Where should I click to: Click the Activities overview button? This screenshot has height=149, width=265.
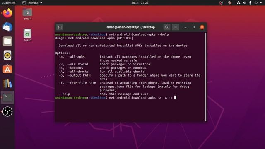[9, 3]
